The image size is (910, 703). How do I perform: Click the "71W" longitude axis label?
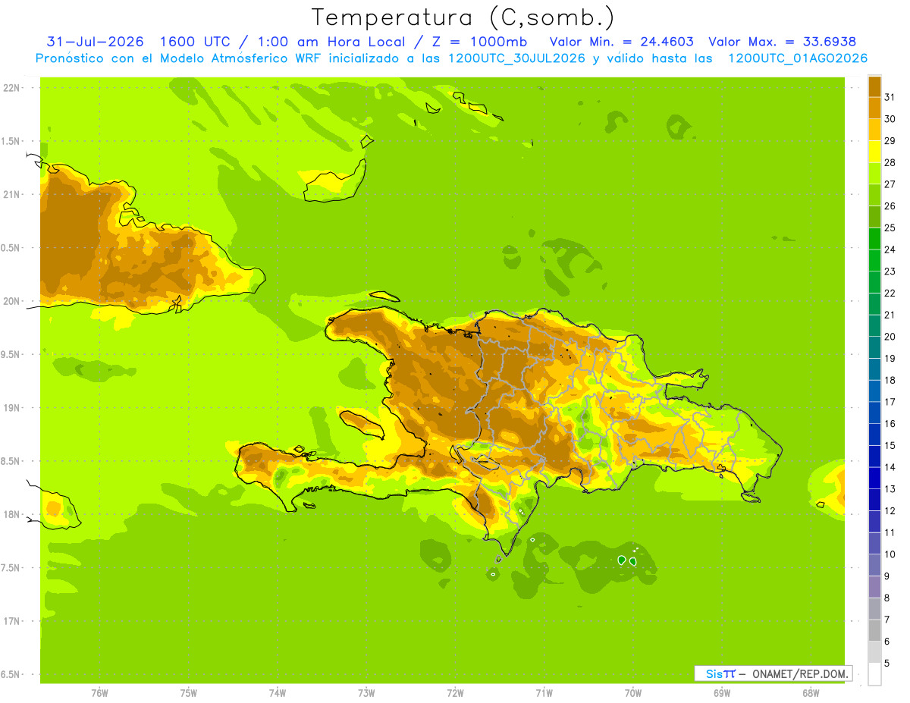pos(544,693)
